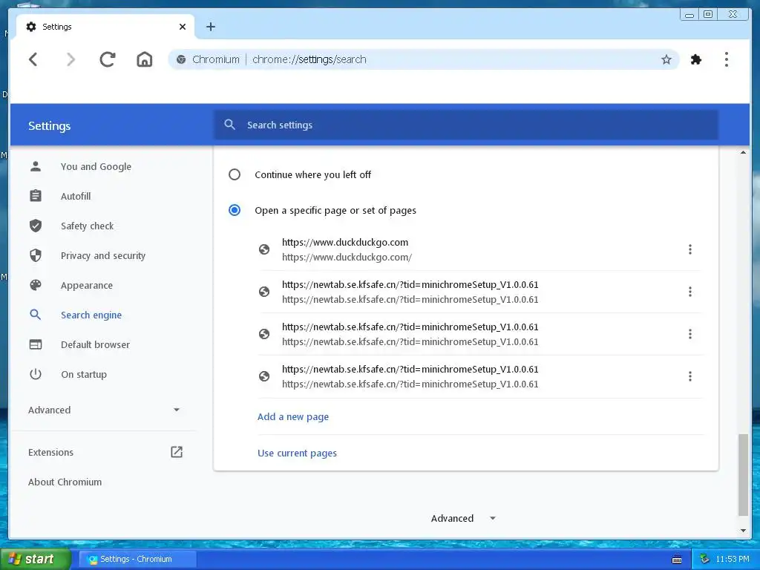Click the 11:53 PM clock
The width and height of the screenshot is (760, 570).
click(x=733, y=559)
